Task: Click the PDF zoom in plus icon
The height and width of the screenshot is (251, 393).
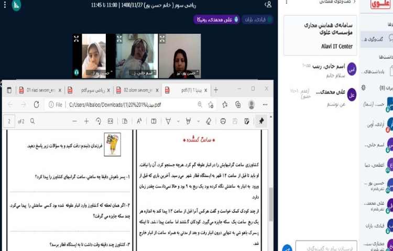Action: 86,121
